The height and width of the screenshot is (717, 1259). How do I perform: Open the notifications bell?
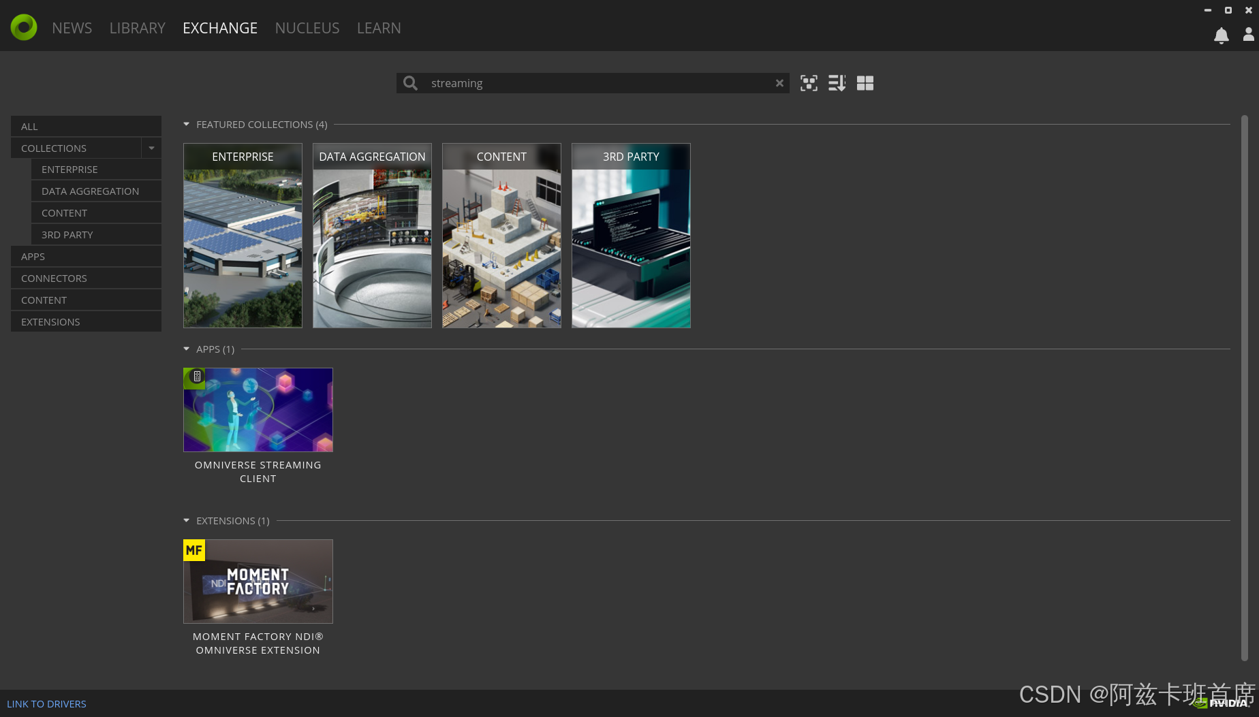[1221, 35]
